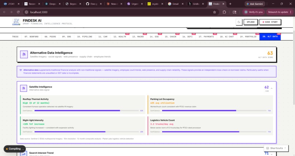
Task: Click the Relaunch to update button
Action: (x=279, y=12)
